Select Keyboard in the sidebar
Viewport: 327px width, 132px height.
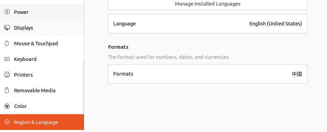click(42, 59)
